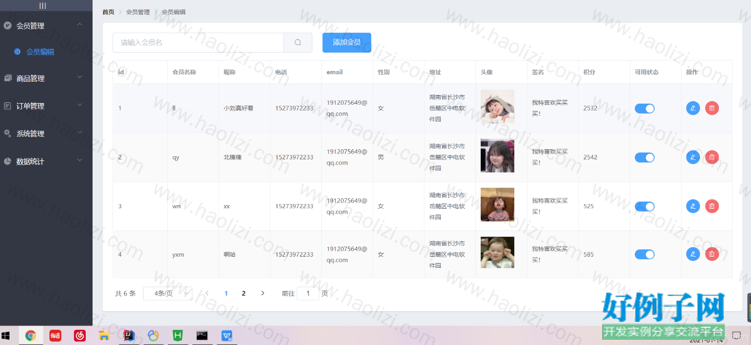751x345 pixels.
Task: Edit member ll with the pencil icon
Action: (x=693, y=108)
